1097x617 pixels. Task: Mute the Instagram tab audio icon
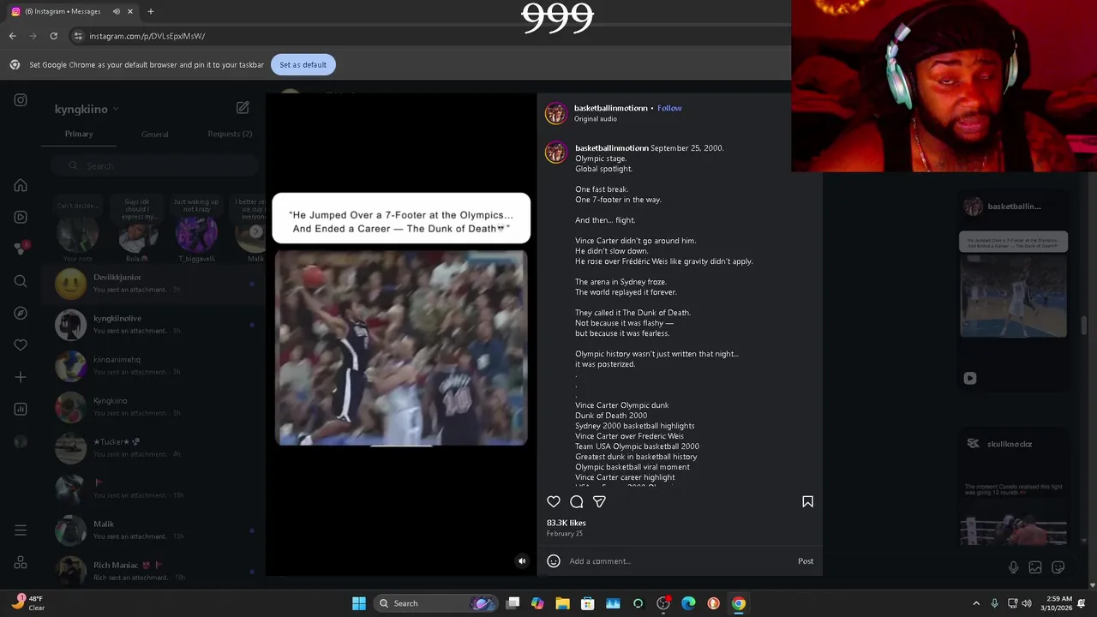tap(117, 11)
